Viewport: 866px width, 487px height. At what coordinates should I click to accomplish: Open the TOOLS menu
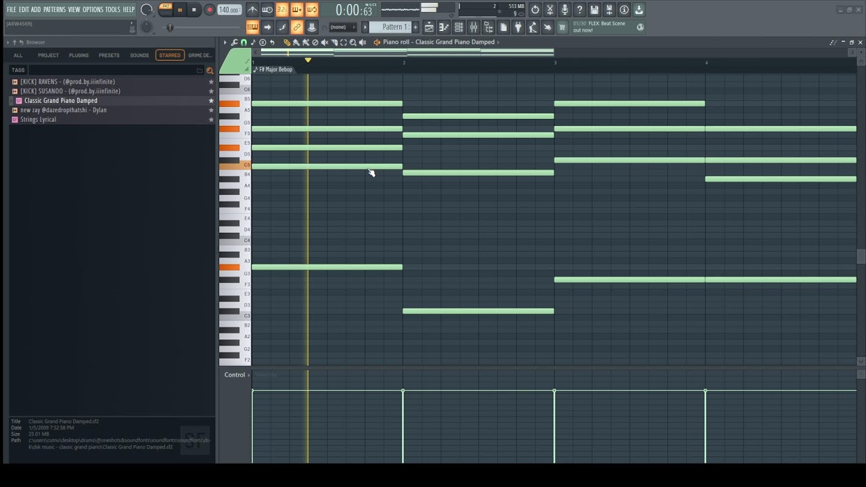112,9
